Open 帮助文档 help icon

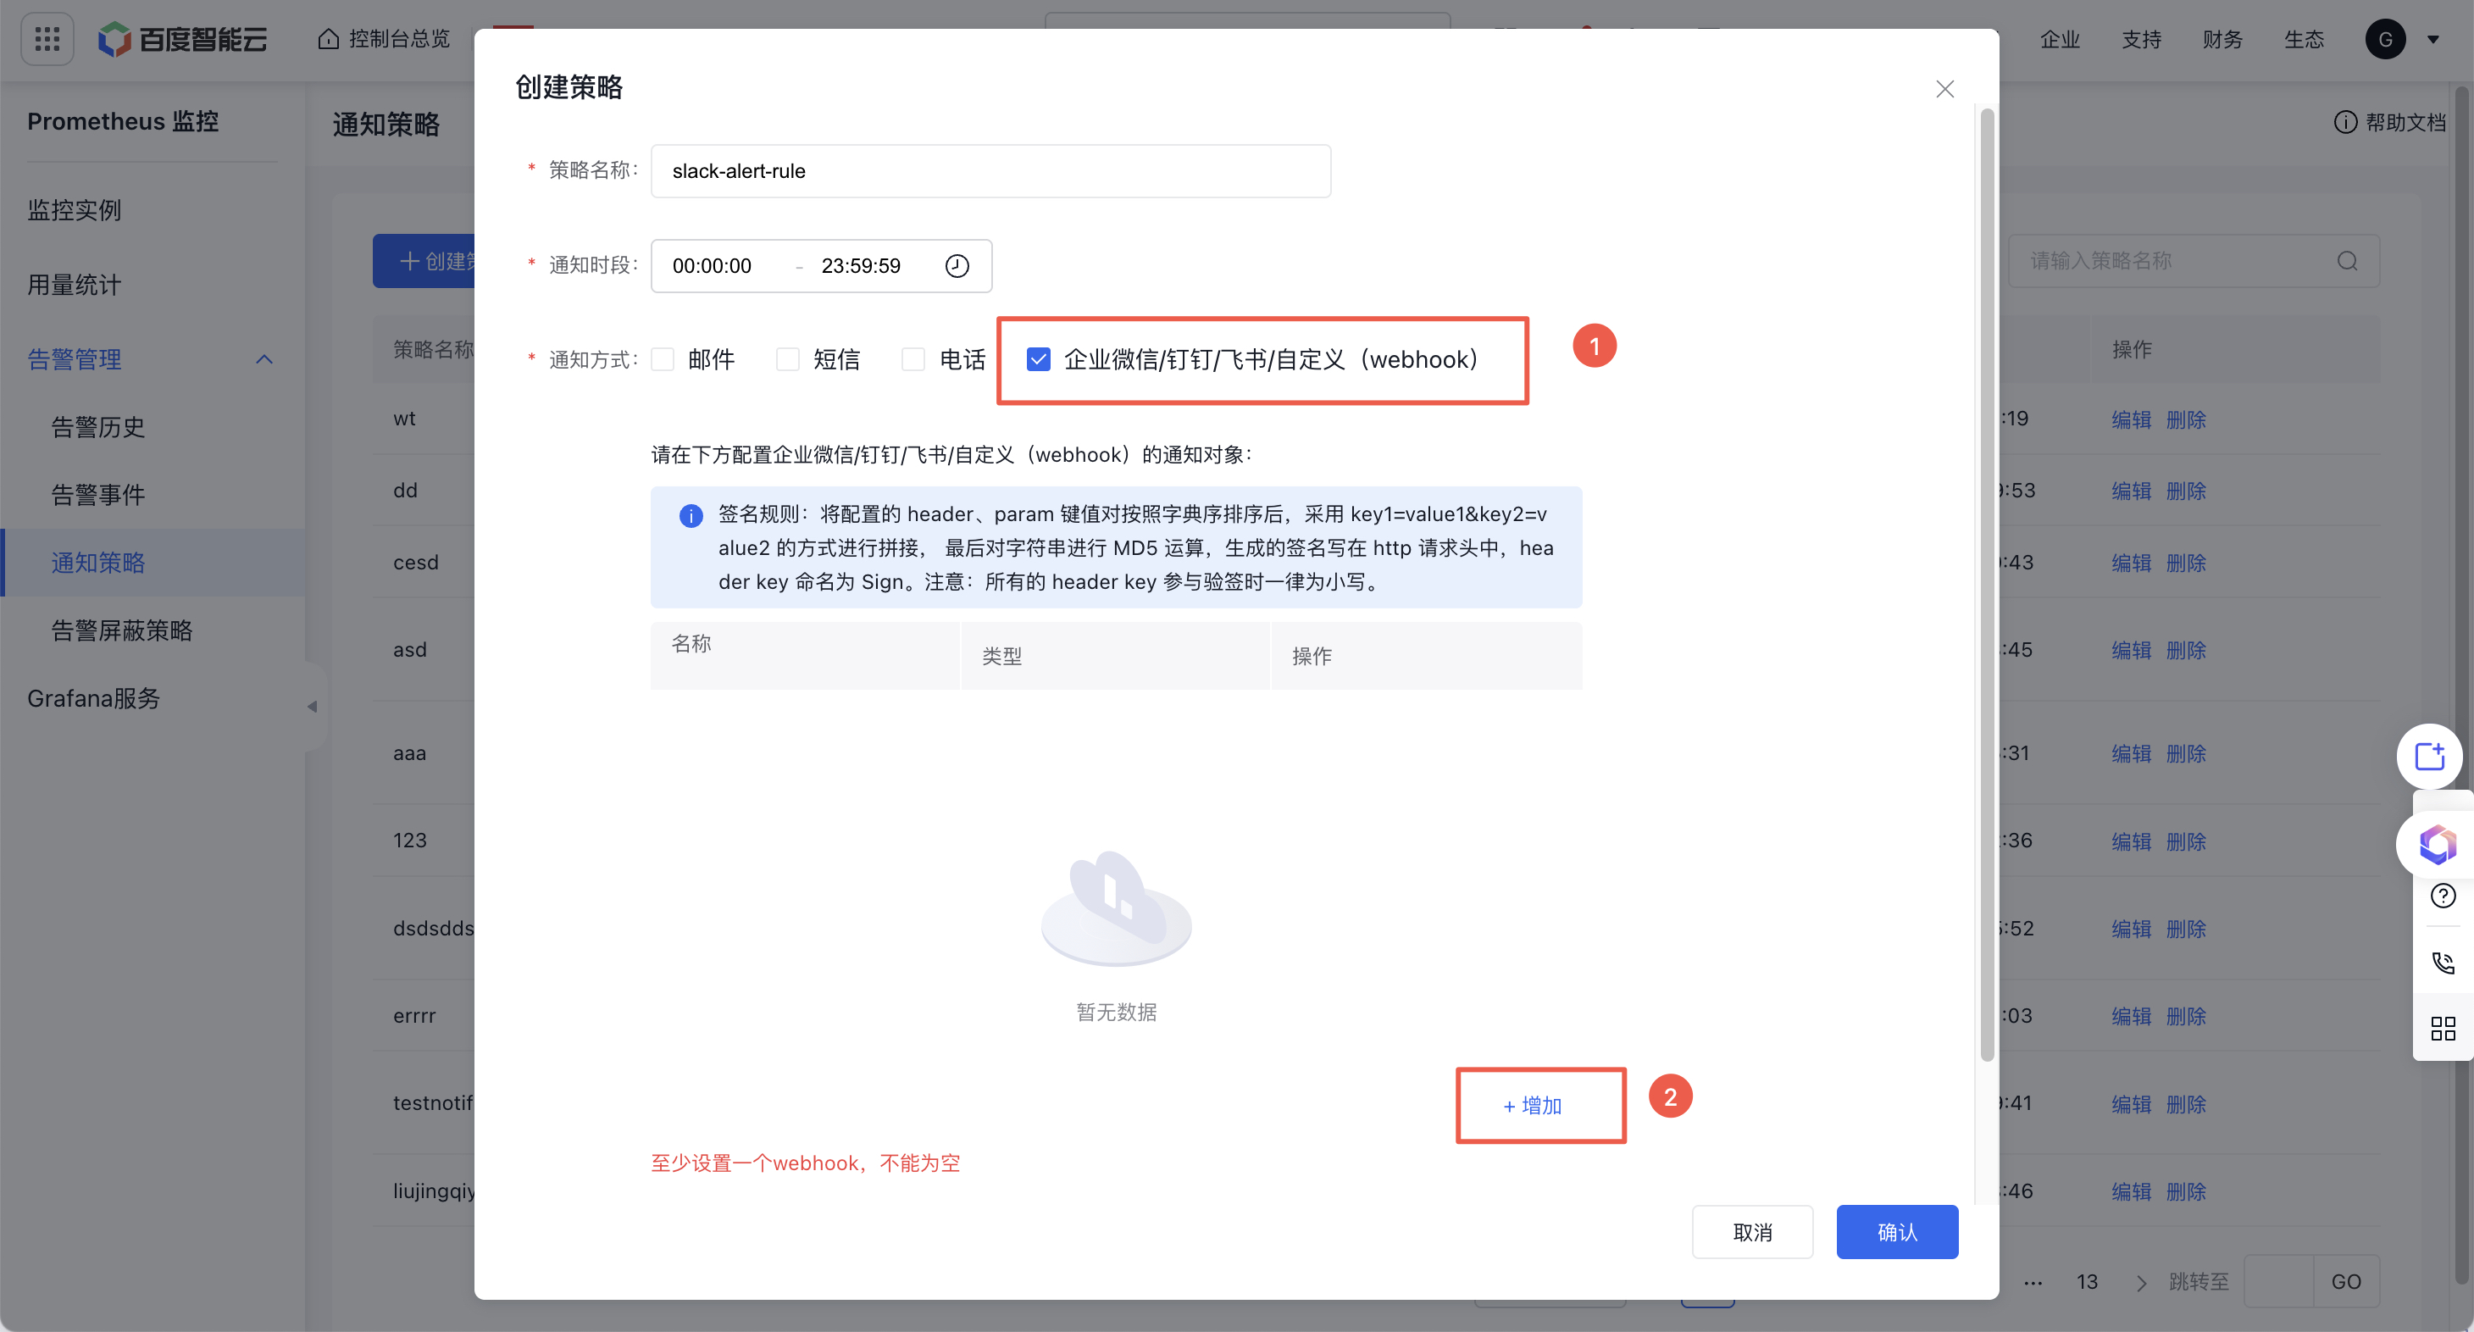tap(2344, 122)
